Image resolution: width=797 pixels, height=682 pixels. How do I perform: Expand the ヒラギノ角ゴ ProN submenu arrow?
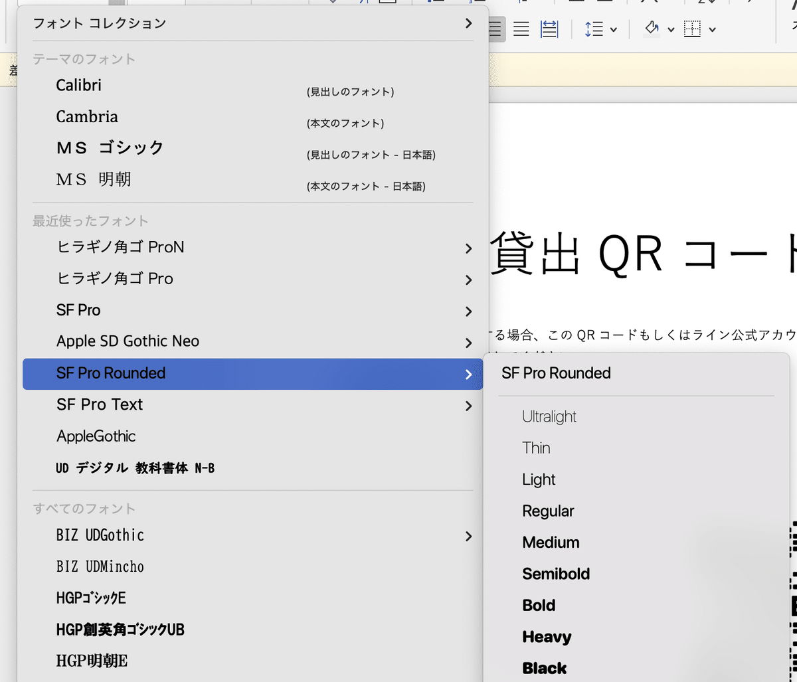click(468, 248)
